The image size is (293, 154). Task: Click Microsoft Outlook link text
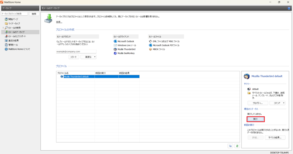pyautogui.click(x=126, y=41)
